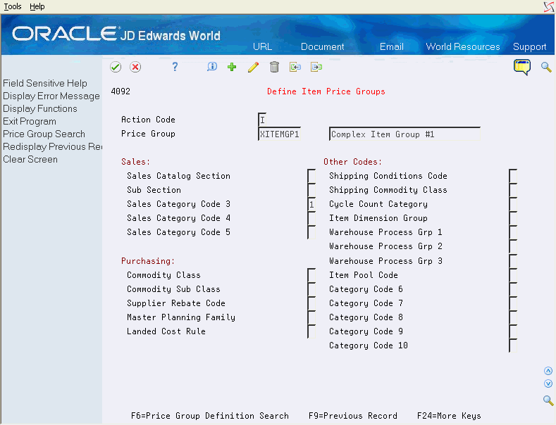Click F9=Previous Record text
The image size is (556, 425).
[353, 416]
